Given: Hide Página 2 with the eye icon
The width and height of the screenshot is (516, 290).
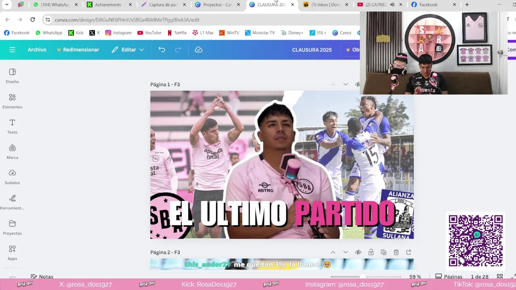Looking at the screenshot, I should coord(358,252).
